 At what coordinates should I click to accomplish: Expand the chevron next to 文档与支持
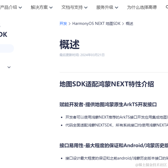[86, 8]
